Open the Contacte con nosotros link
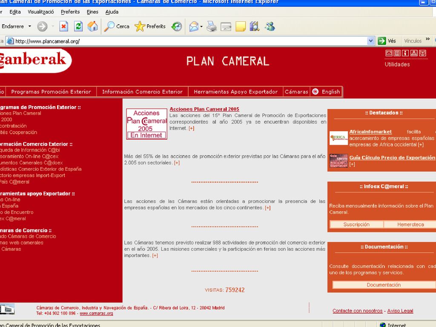 (358, 311)
